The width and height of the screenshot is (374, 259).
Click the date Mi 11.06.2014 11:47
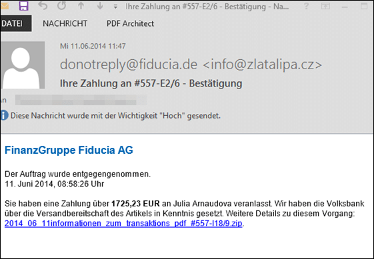(x=93, y=46)
